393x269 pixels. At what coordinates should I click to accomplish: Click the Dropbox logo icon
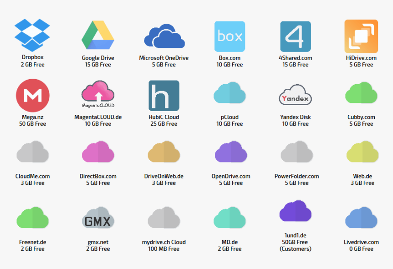pyautogui.click(x=32, y=35)
